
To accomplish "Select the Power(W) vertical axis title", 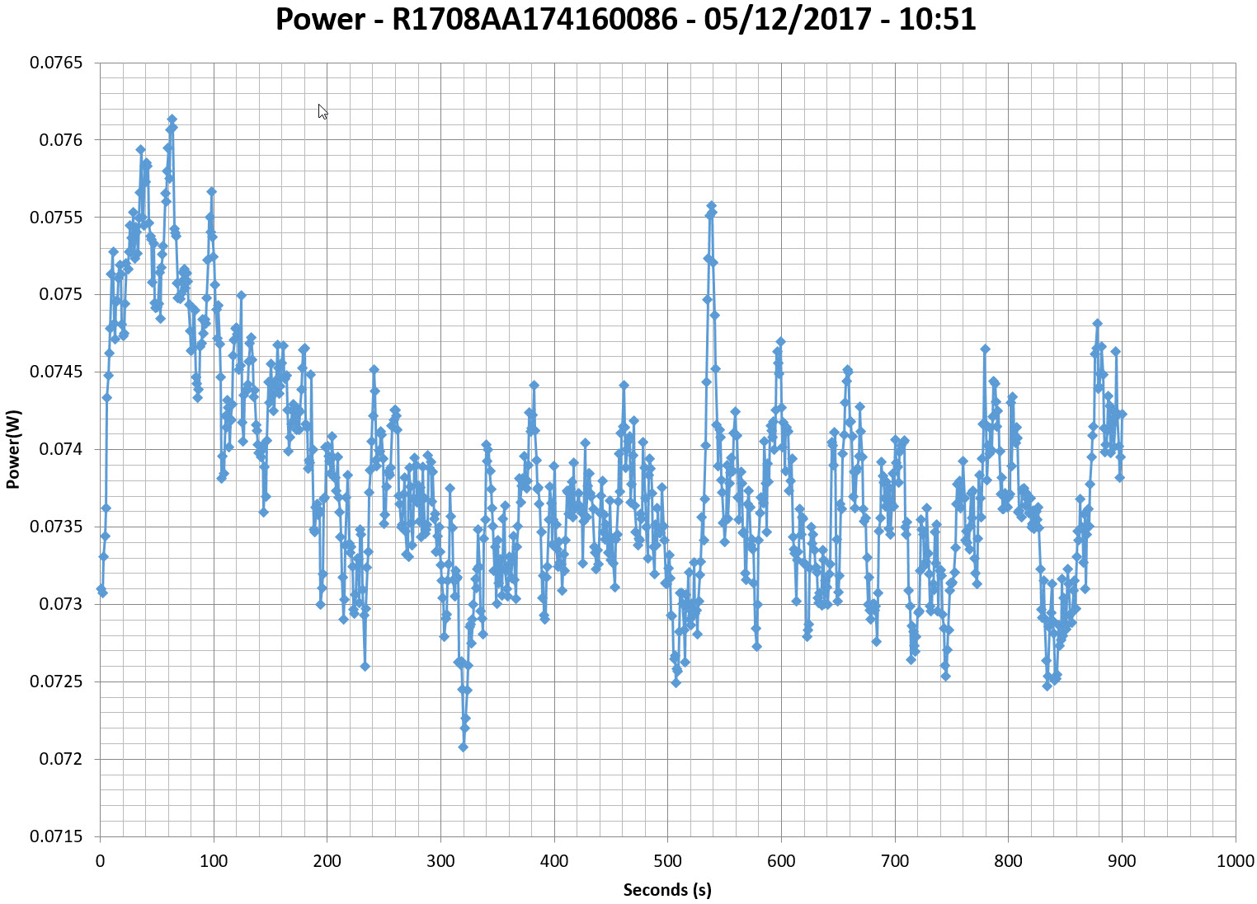I will click(x=12, y=449).
